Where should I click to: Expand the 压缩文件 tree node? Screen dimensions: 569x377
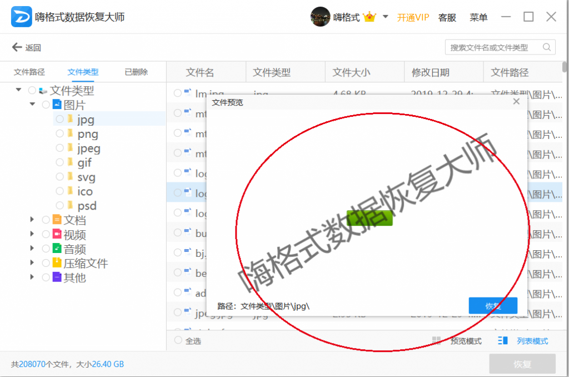coord(32,262)
